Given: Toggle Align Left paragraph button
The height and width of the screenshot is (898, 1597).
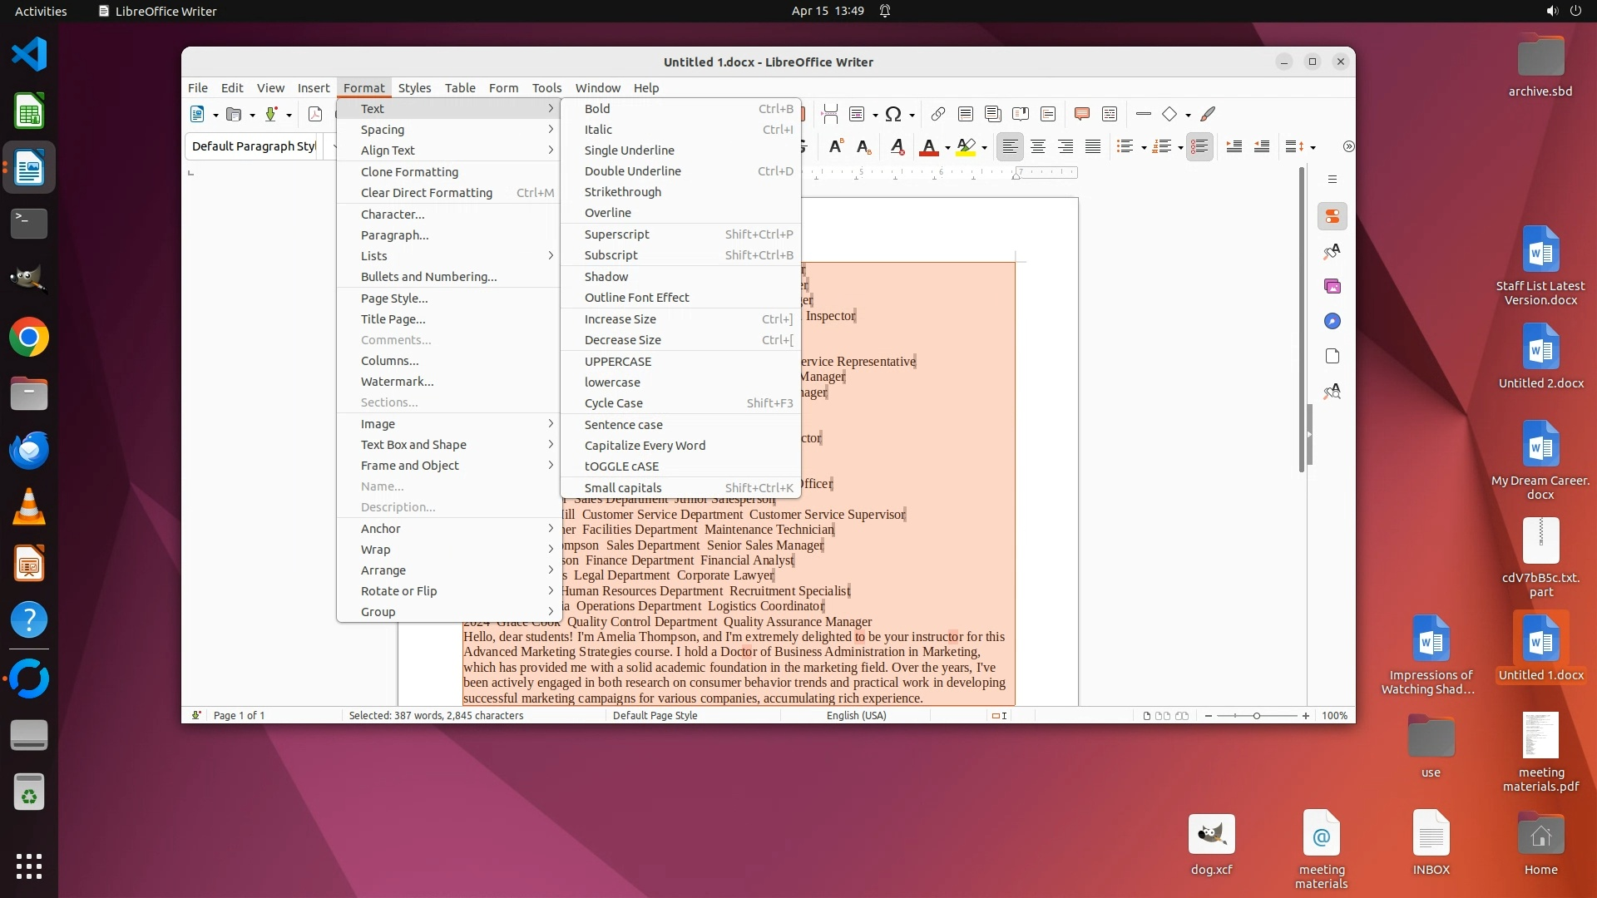Looking at the screenshot, I should point(1010,147).
